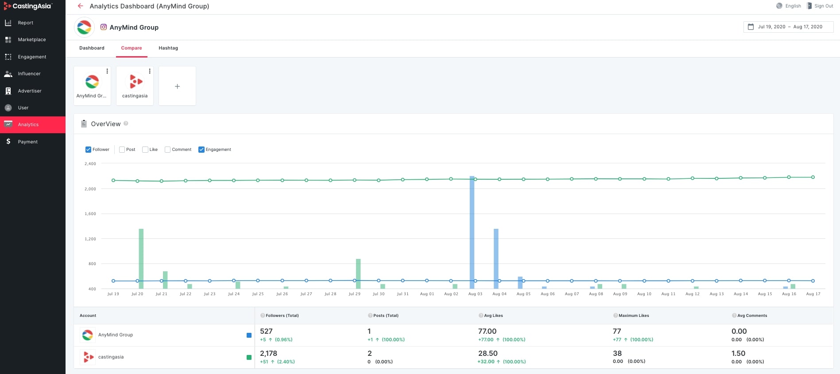Open the Advertiser building icon
Viewport: 840px width, 374px height.
coord(8,91)
